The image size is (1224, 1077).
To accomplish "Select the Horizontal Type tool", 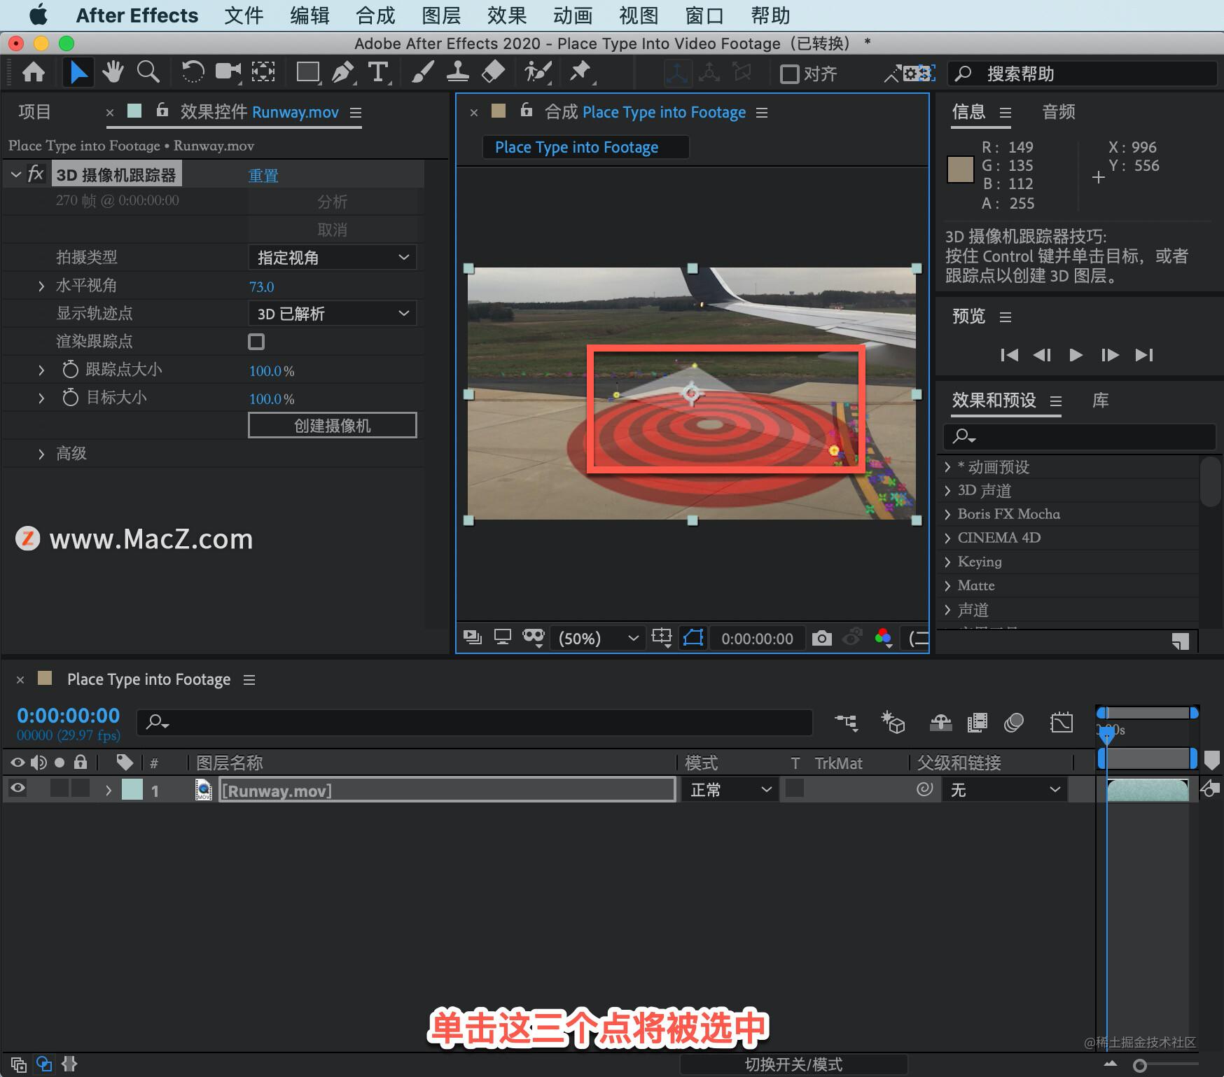I will click(378, 72).
